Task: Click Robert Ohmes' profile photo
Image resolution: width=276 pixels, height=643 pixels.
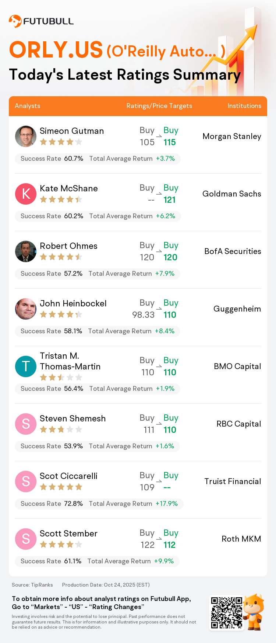Action: pyautogui.click(x=26, y=251)
